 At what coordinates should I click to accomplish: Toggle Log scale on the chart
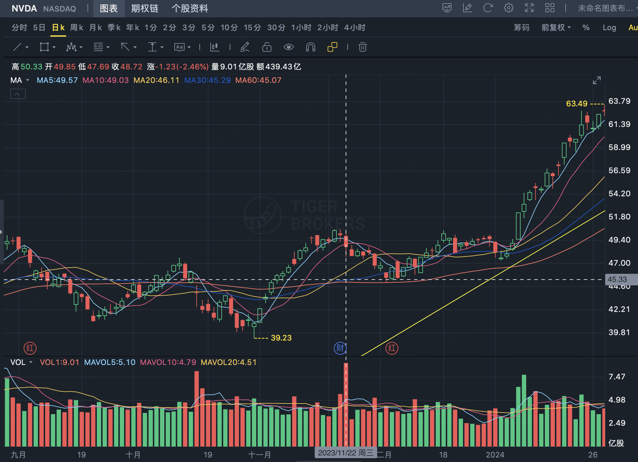[x=609, y=28]
